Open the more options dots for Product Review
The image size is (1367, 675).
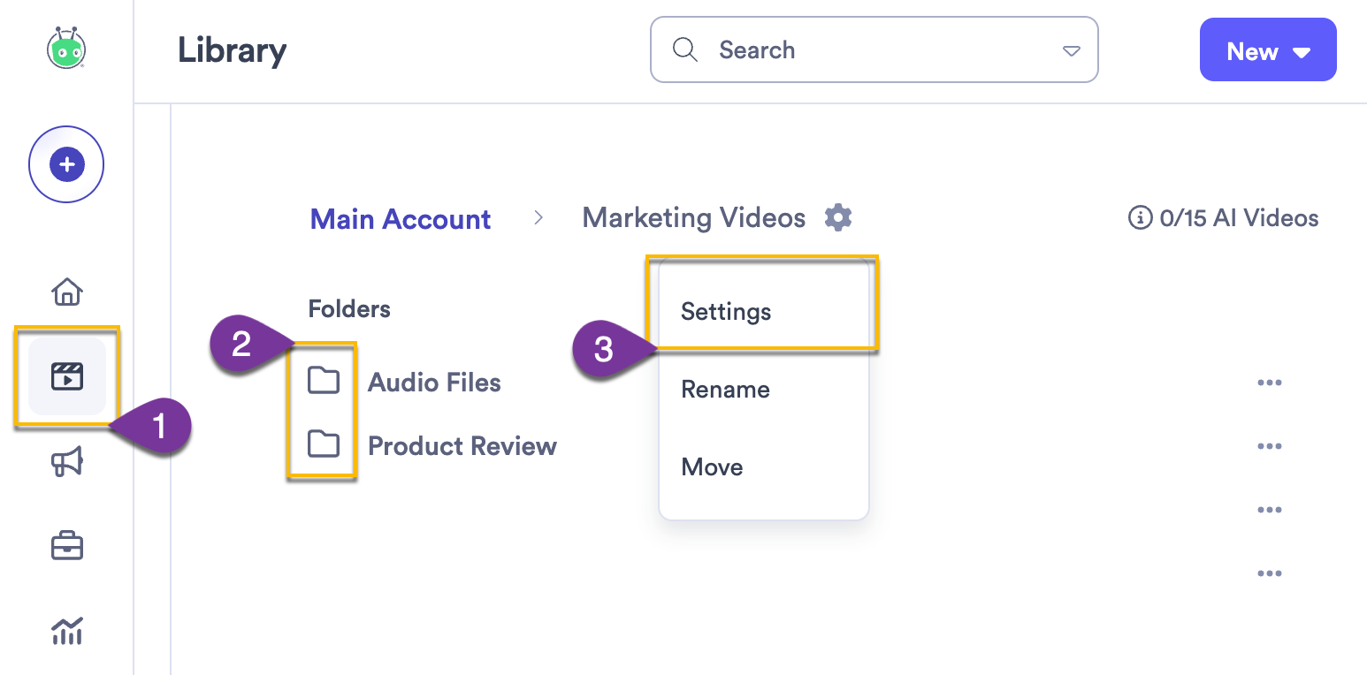click(1269, 446)
